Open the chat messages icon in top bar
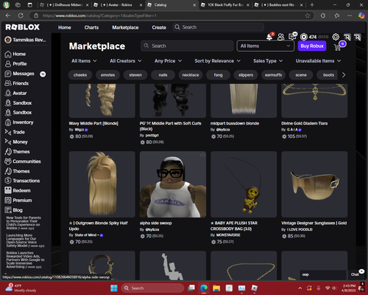 (292, 37)
